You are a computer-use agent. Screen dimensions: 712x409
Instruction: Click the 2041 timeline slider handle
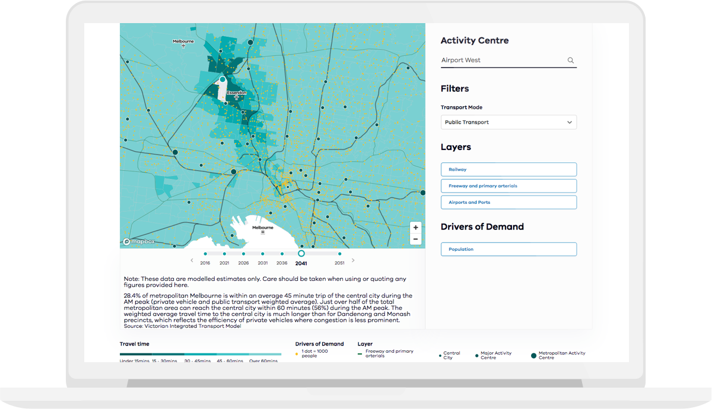(x=301, y=254)
